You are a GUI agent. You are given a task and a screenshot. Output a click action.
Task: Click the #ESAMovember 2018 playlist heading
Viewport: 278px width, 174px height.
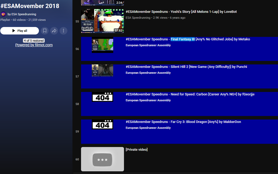pyautogui.click(x=30, y=6)
